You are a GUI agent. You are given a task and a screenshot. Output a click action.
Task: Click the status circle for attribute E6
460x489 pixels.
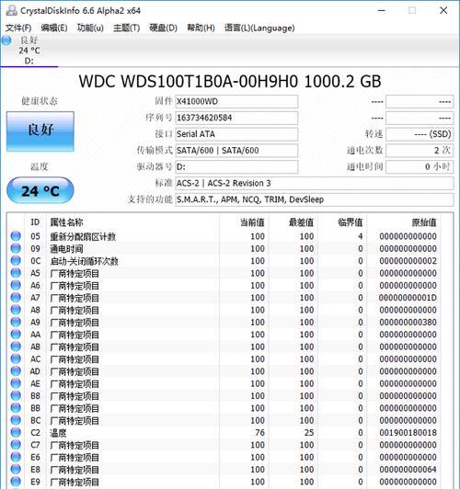click(x=16, y=457)
